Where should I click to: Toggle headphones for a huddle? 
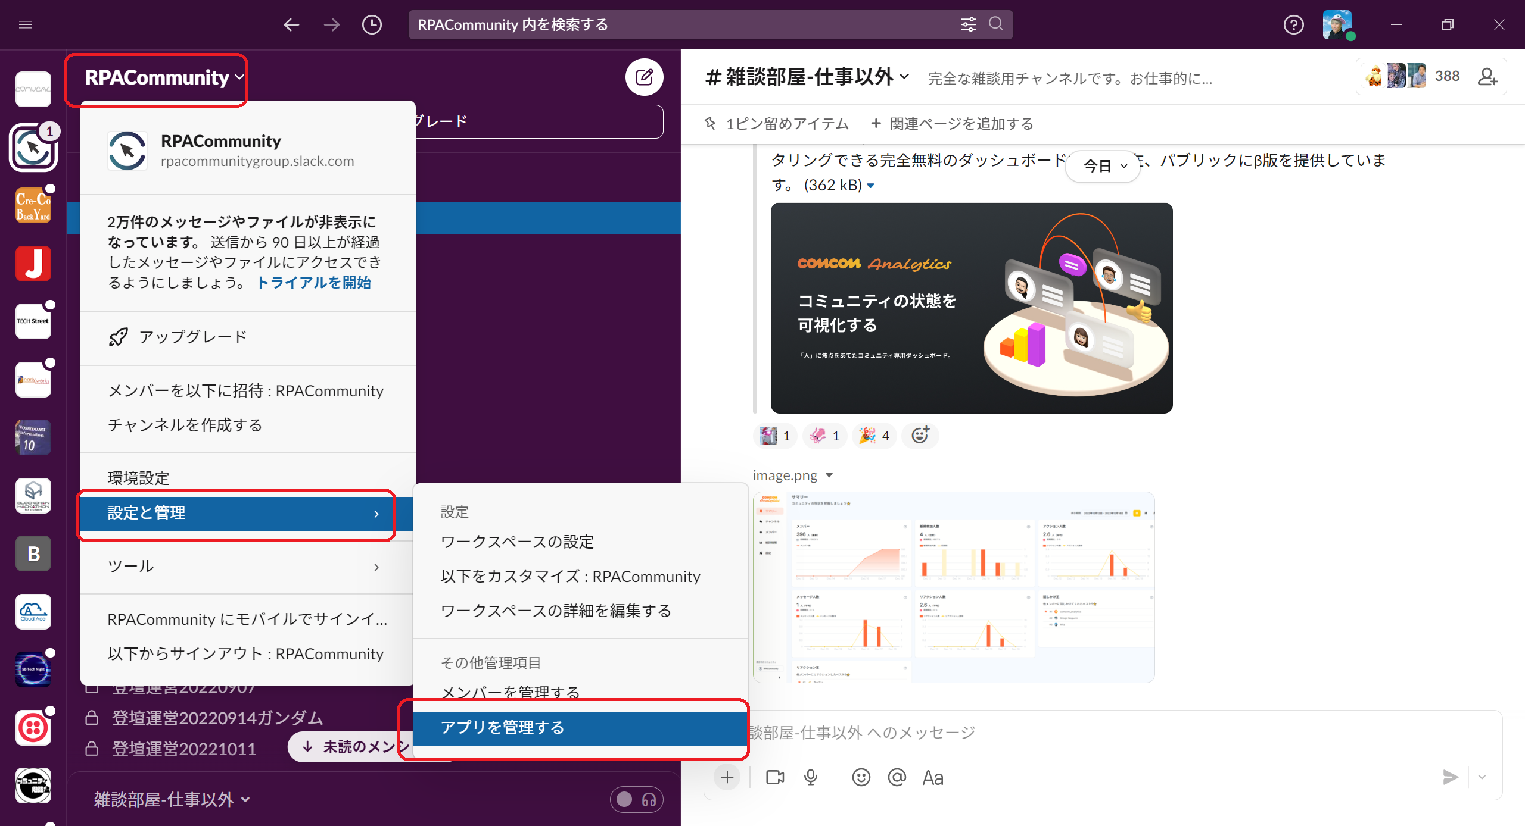click(x=649, y=800)
